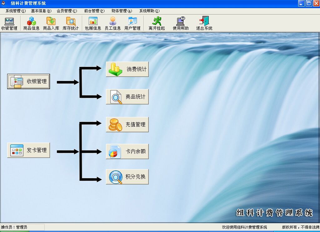The width and height of the screenshot is (320, 232).
Task: Click the 操作员 status bar panel
Action: click(x=22, y=227)
